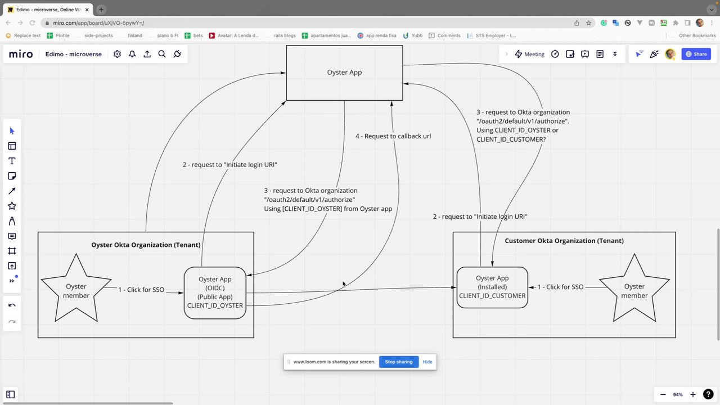Expand more collaboration tools chevron
This screenshot has height=405, width=720.
615,54
